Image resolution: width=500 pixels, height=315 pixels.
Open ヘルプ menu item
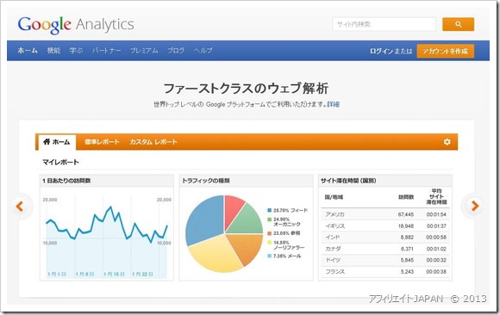coord(203,51)
